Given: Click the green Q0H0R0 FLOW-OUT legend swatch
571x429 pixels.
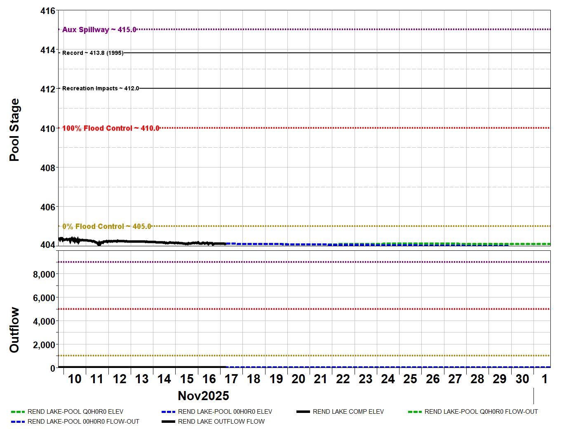Looking at the screenshot, I should pos(415,412).
